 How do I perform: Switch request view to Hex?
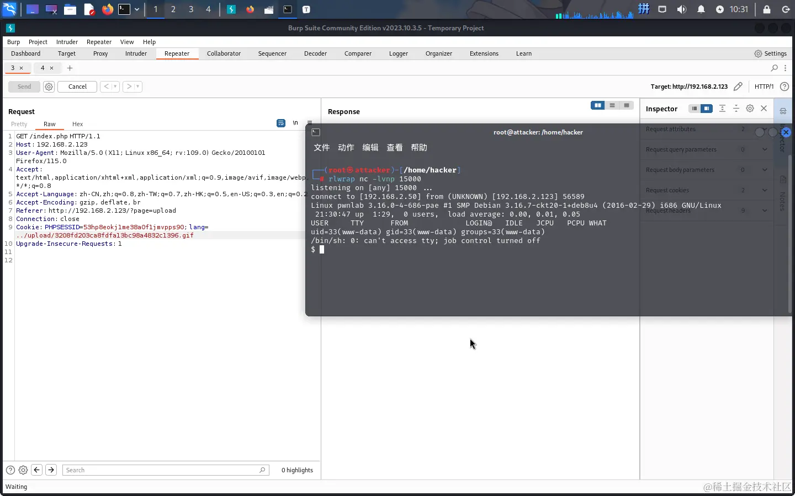point(77,124)
